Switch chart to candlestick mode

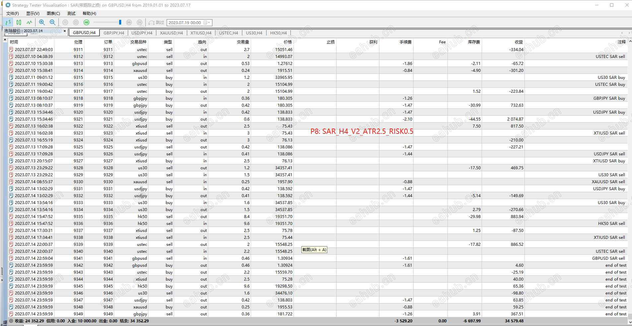[19, 22]
